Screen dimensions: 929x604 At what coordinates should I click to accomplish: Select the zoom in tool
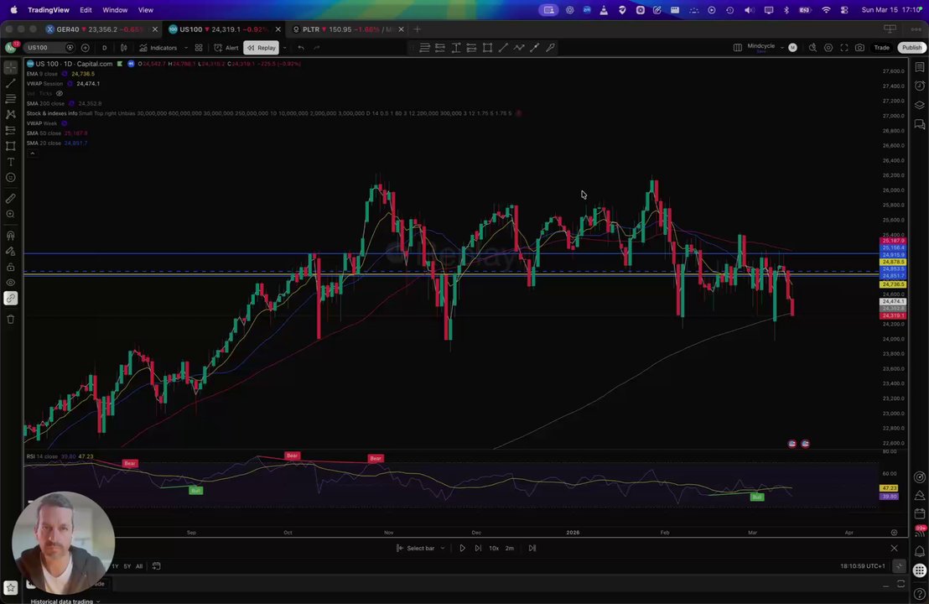pyautogui.click(x=11, y=215)
